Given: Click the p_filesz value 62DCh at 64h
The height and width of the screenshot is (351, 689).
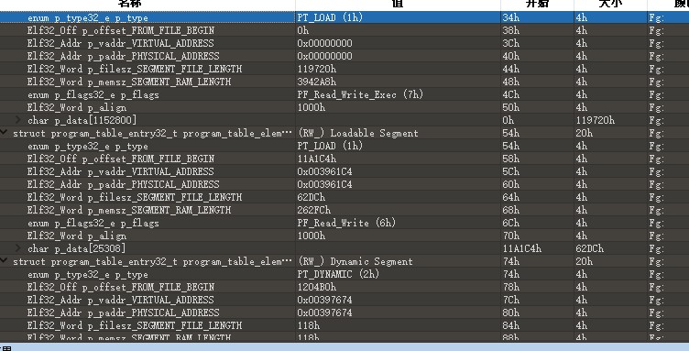Looking at the screenshot, I should point(312,197).
